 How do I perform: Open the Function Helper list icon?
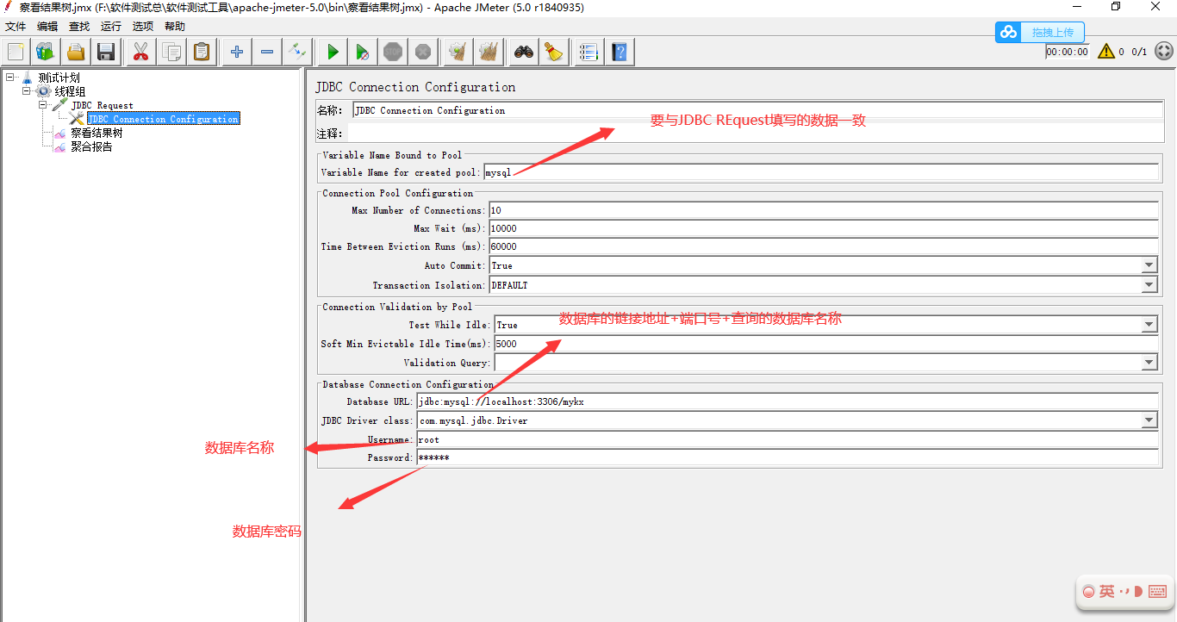pyautogui.click(x=589, y=52)
